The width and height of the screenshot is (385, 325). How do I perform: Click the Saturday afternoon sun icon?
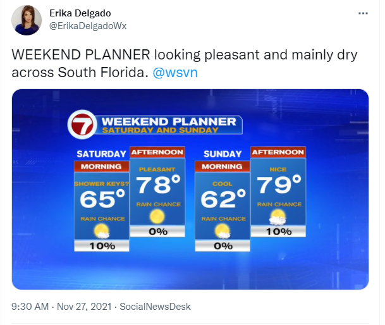click(x=157, y=217)
